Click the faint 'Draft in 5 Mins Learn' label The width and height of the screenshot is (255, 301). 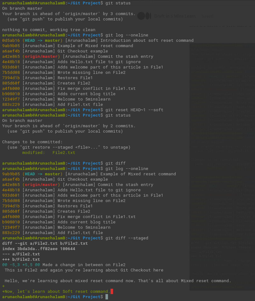175,16
